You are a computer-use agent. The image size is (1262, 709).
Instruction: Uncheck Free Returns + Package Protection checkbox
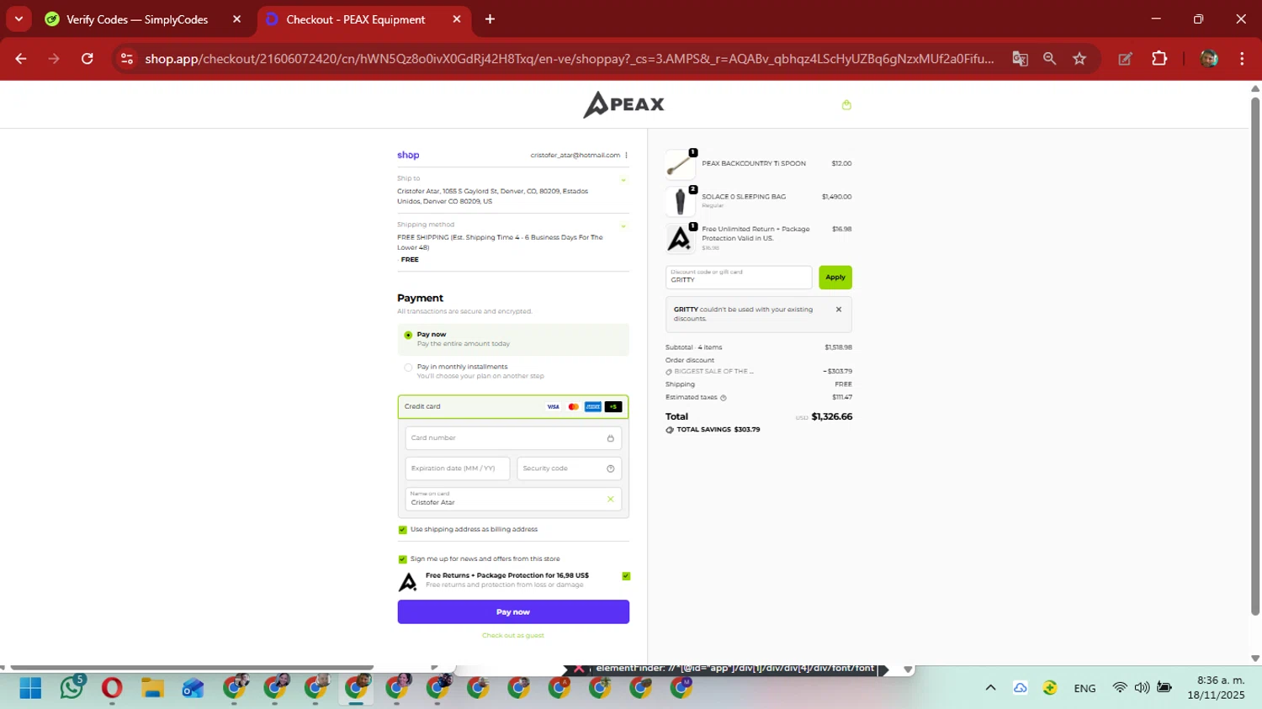pyautogui.click(x=626, y=576)
